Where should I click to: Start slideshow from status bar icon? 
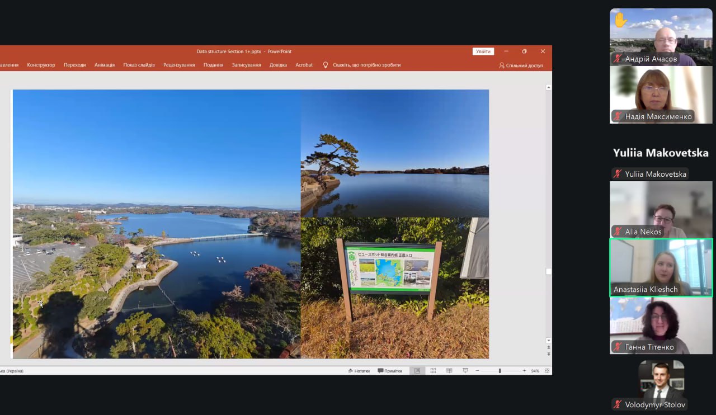coord(465,371)
